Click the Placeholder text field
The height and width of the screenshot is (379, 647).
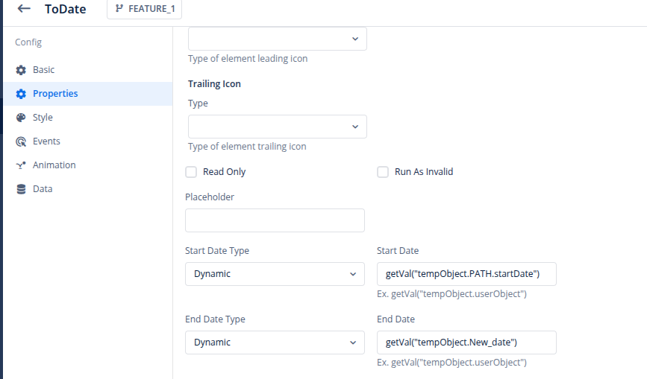point(275,220)
